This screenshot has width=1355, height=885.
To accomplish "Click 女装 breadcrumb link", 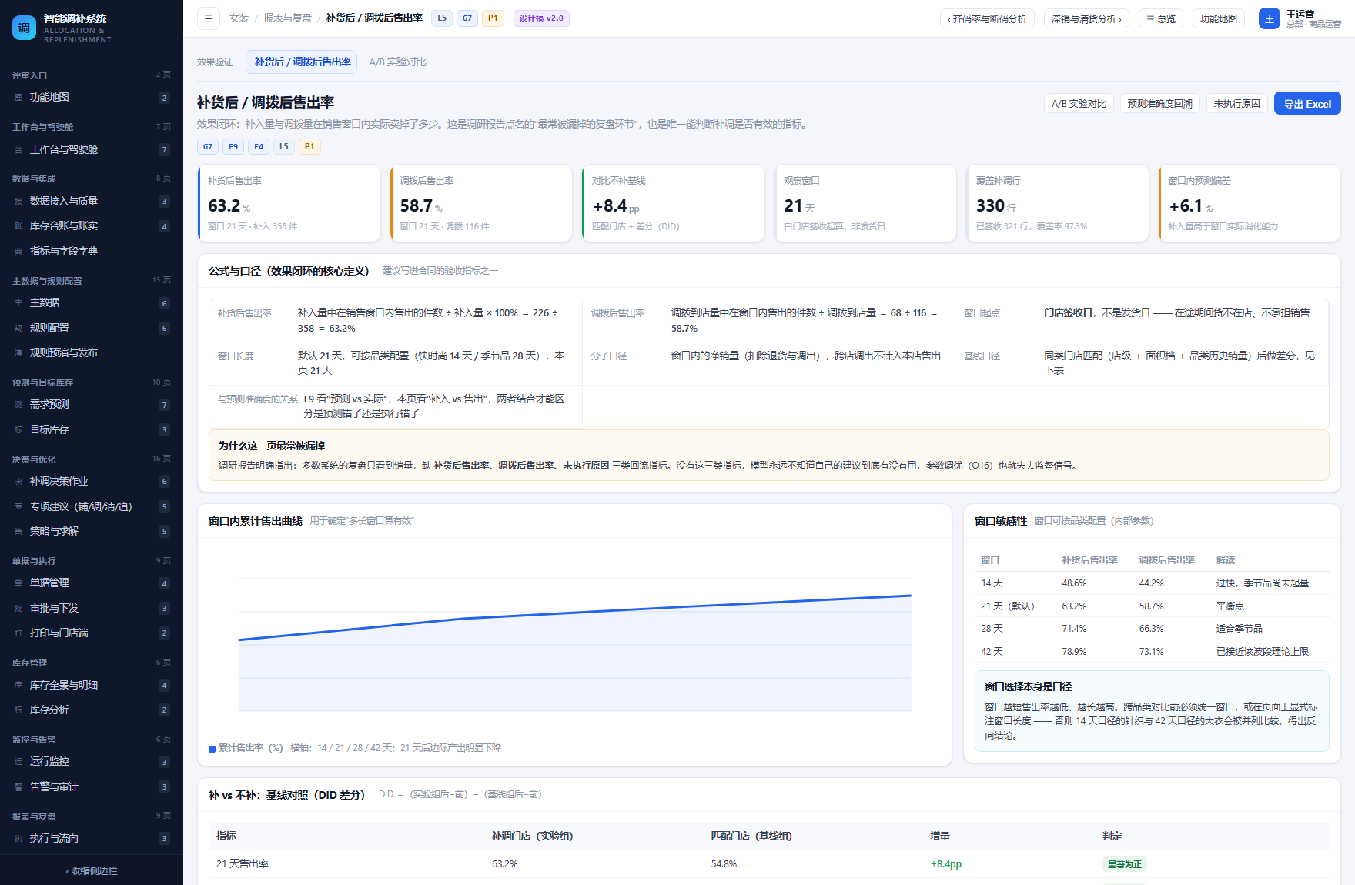I will coord(239,18).
